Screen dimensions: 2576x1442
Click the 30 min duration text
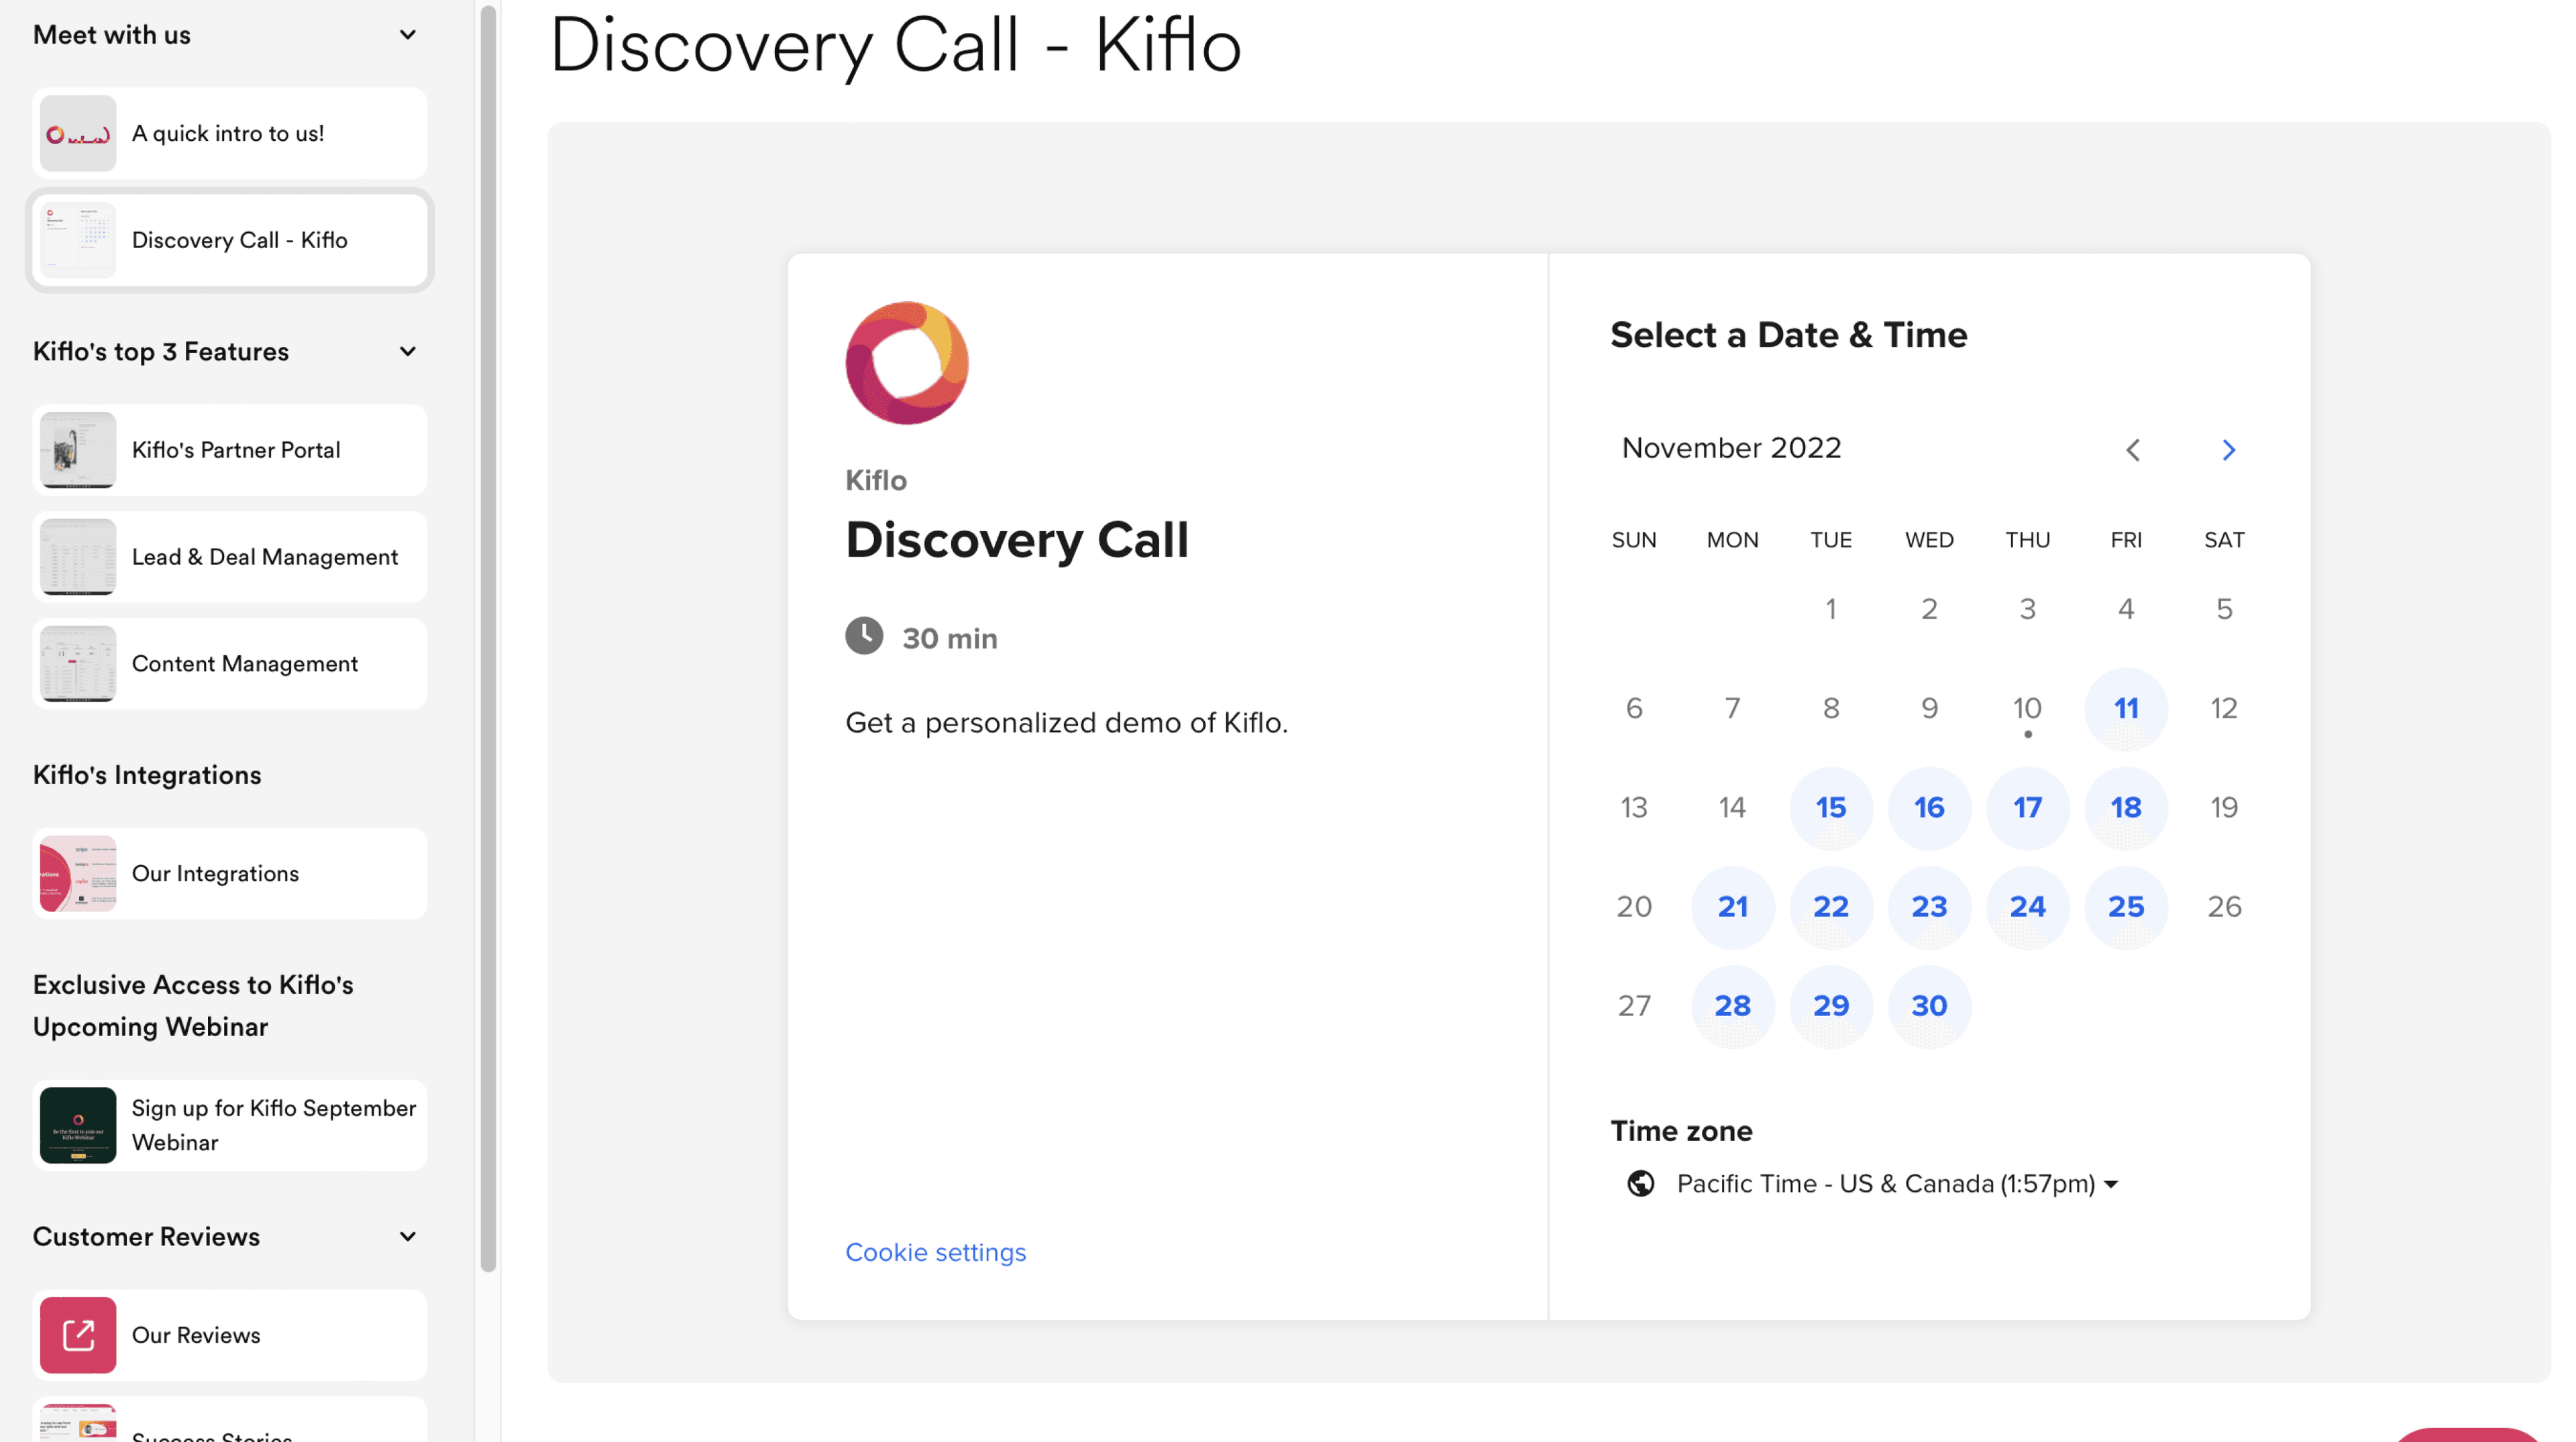point(950,639)
